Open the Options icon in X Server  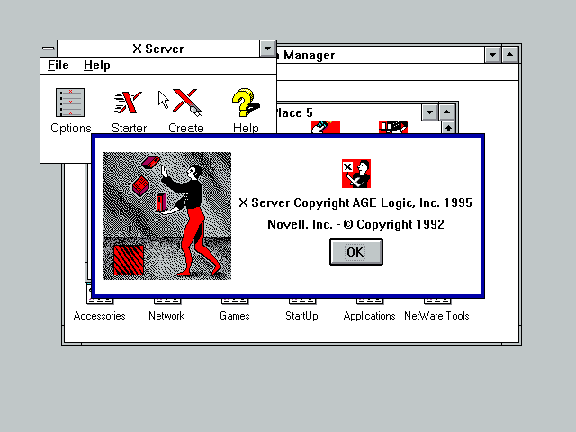pos(70,103)
